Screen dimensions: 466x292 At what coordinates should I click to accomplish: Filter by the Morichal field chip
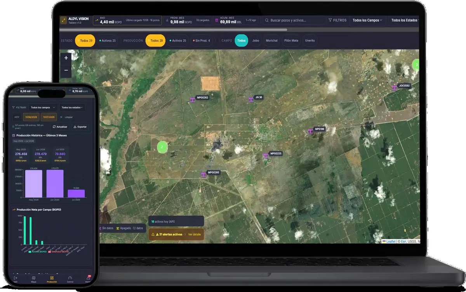(x=272, y=40)
